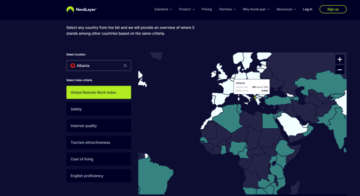Open the Product dropdown

tap(187, 9)
